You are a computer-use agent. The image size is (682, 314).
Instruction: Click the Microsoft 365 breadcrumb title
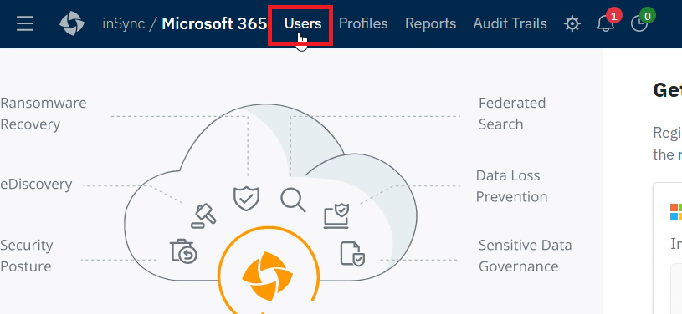(x=214, y=23)
